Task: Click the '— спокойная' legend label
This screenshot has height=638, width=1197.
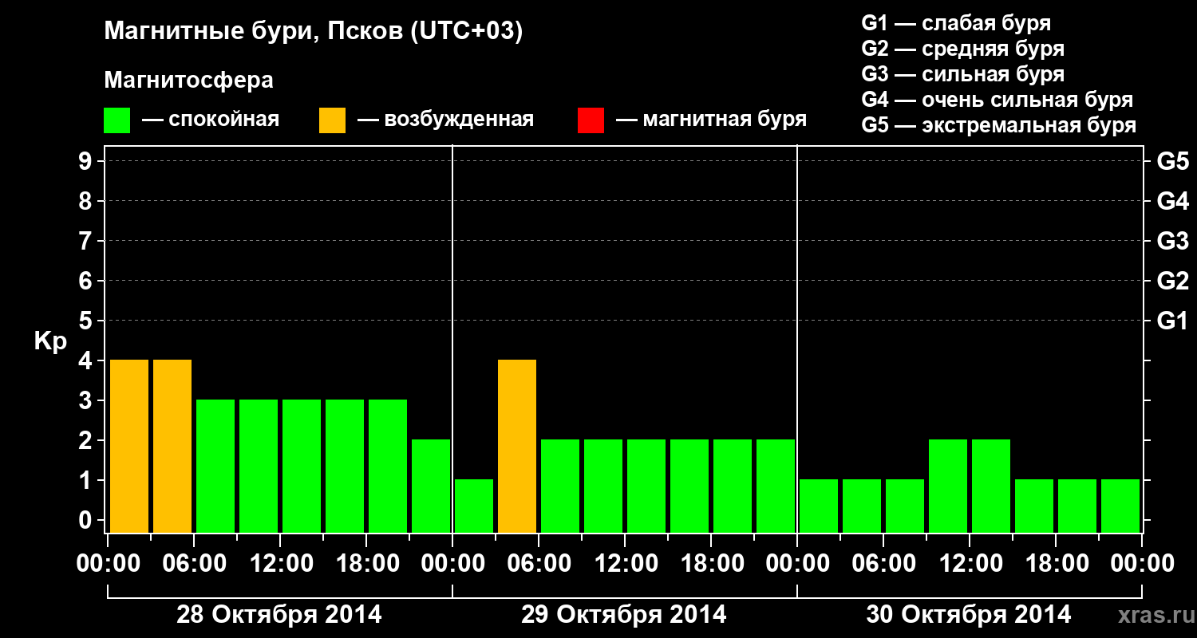Action: click(x=211, y=120)
